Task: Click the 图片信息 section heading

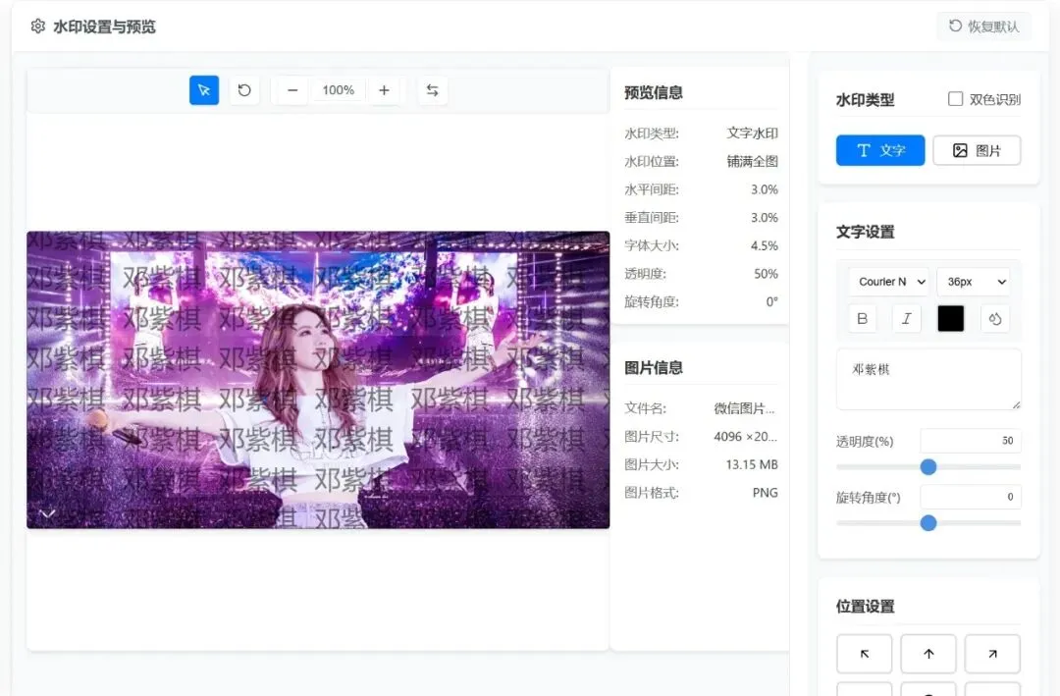Action: pyautogui.click(x=653, y=368)
